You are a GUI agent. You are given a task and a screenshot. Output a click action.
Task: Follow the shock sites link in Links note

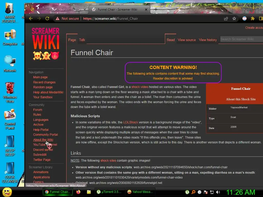click(108, 161)
